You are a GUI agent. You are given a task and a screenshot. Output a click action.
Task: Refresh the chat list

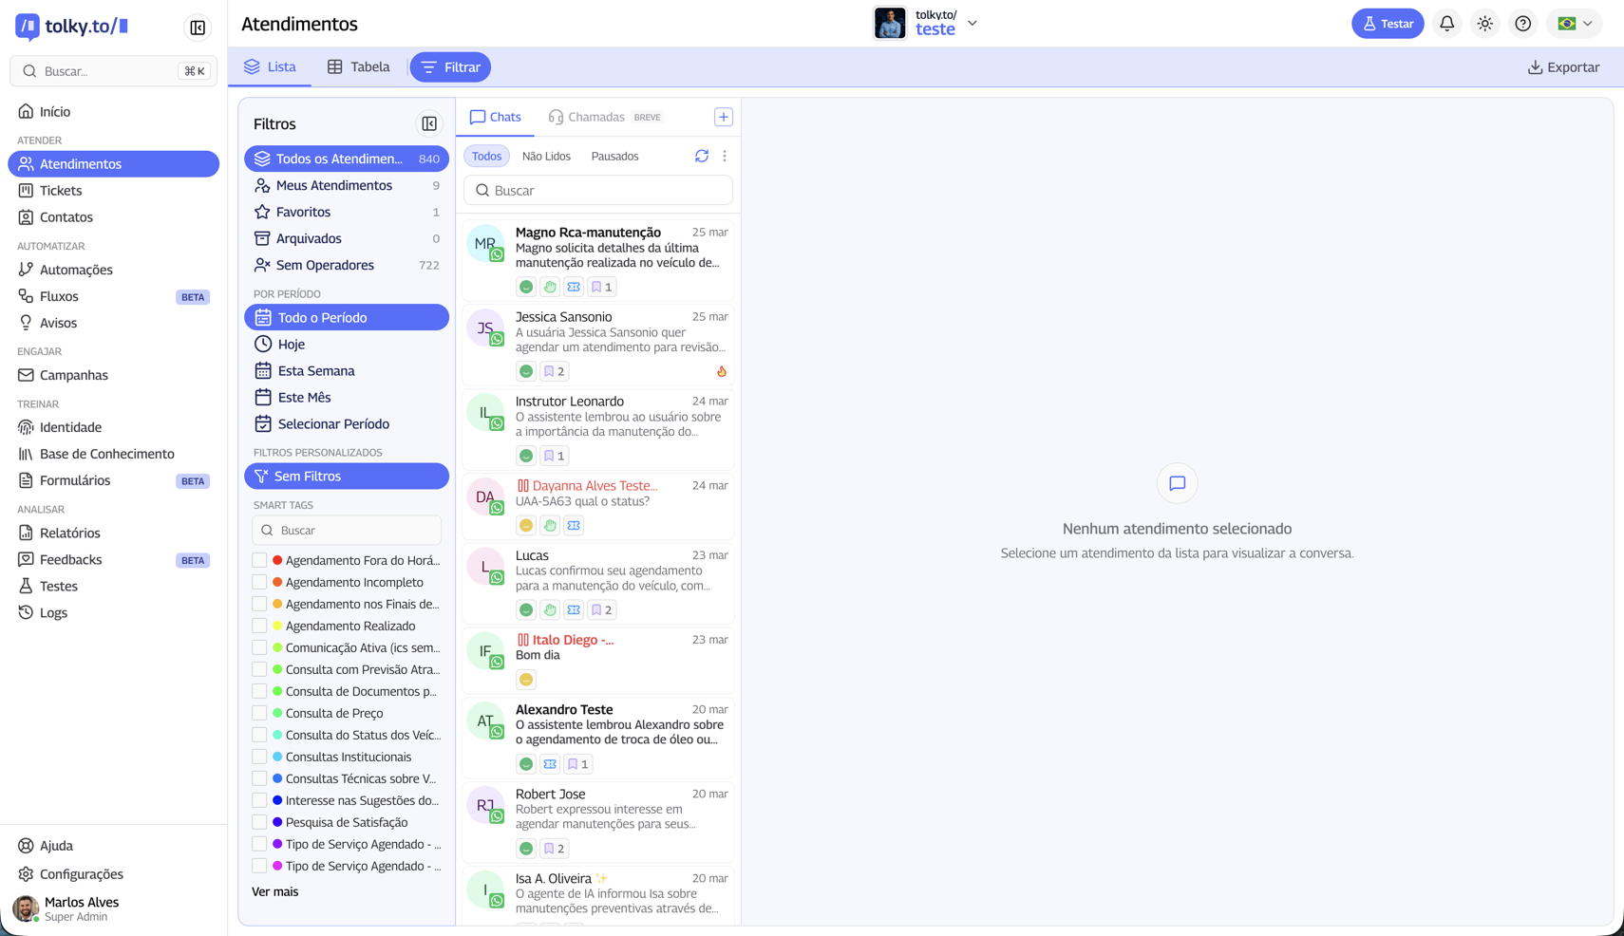pos(702,156)
